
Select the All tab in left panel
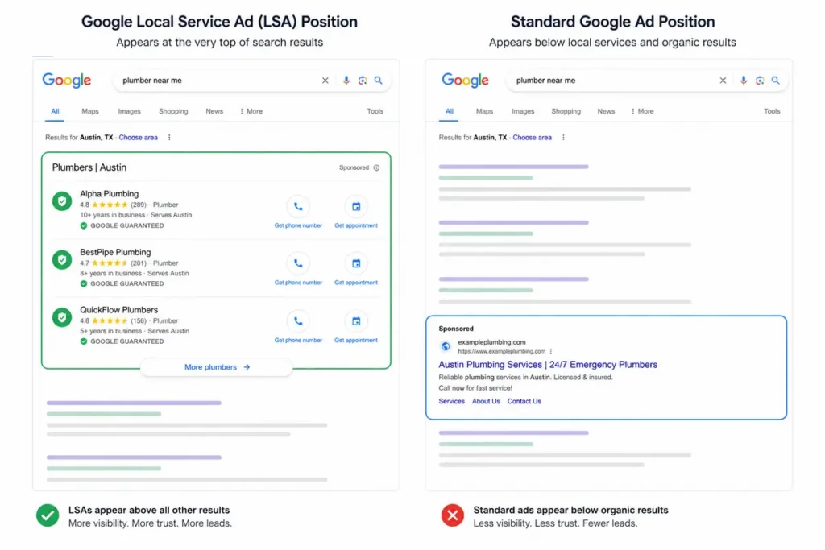55,111
